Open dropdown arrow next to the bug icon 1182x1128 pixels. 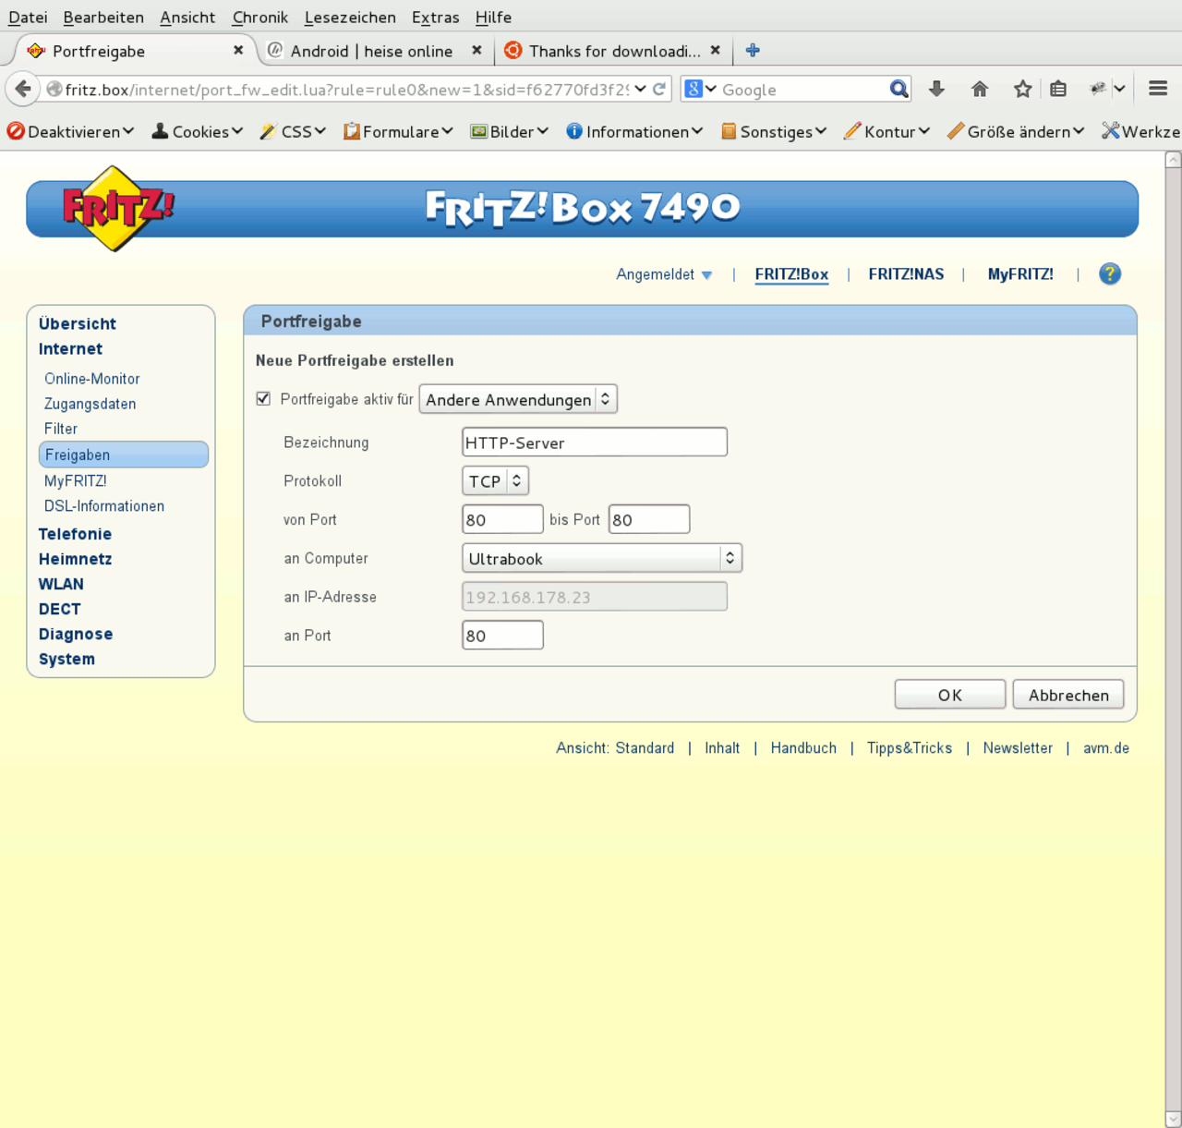1119,89
